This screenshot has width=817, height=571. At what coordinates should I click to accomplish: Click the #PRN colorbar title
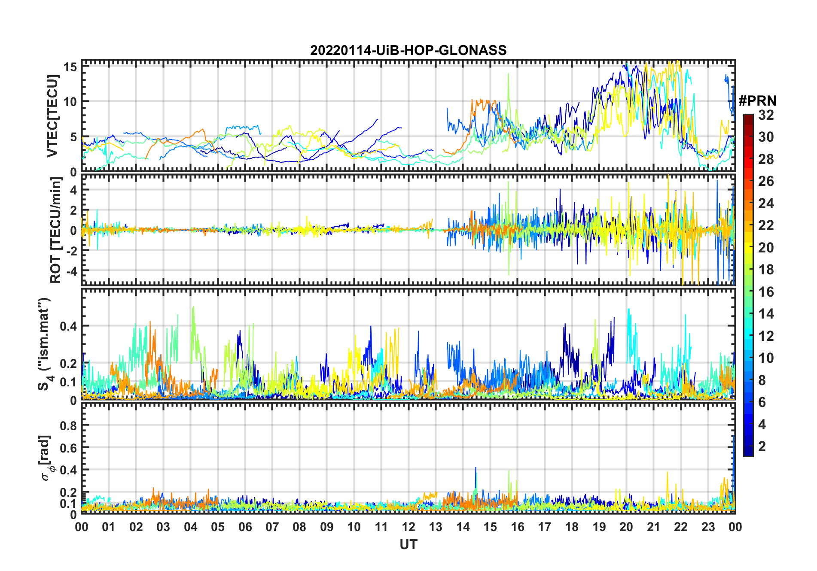pyautogui.click(x=757, y=101)
